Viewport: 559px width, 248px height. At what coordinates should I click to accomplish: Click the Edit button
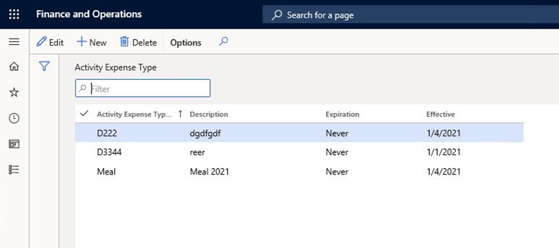coord(50,42)
